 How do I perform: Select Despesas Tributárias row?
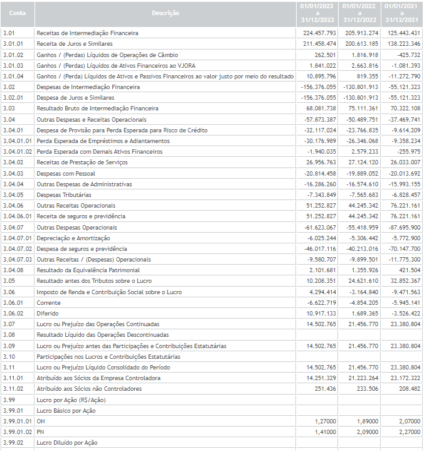[x=212, y=194]
